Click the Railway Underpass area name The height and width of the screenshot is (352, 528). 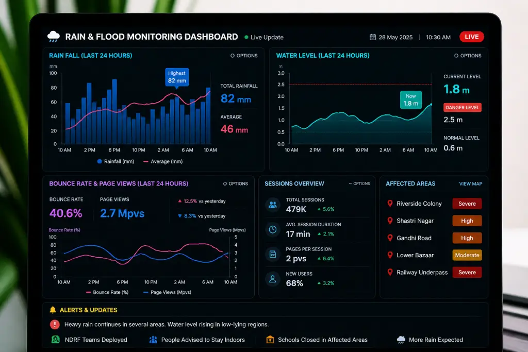422,272
